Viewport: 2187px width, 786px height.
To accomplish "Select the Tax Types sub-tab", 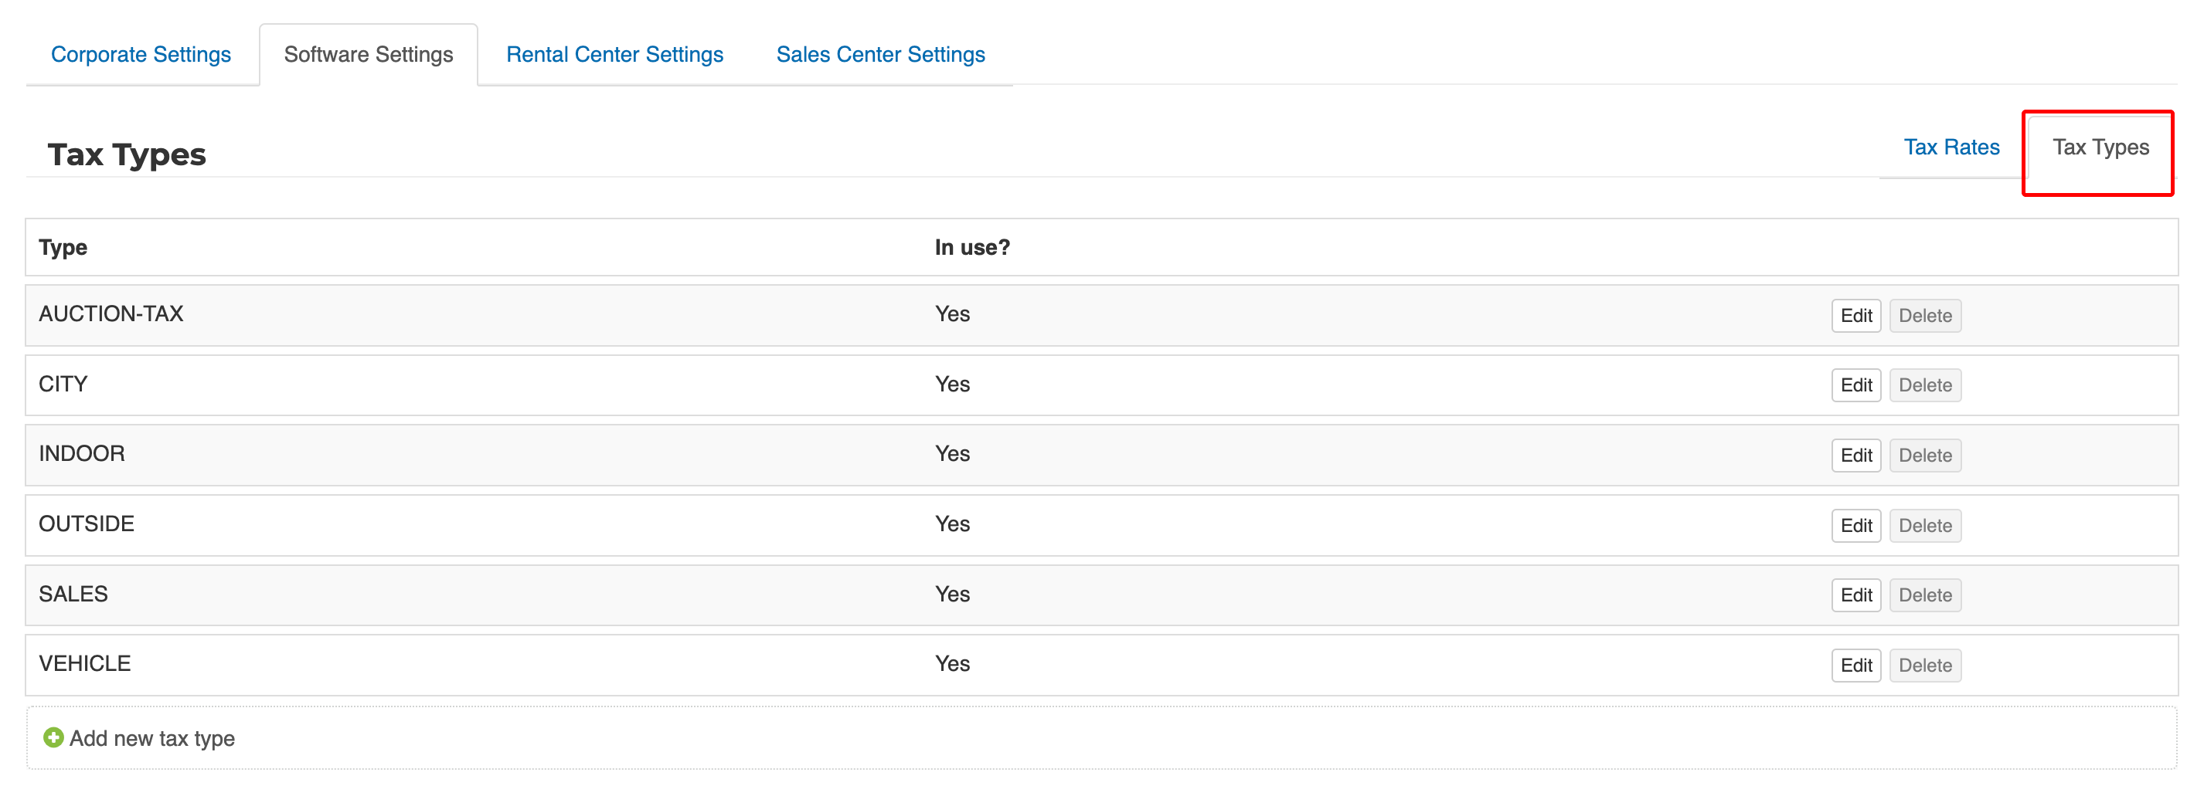I will 2100,147.
